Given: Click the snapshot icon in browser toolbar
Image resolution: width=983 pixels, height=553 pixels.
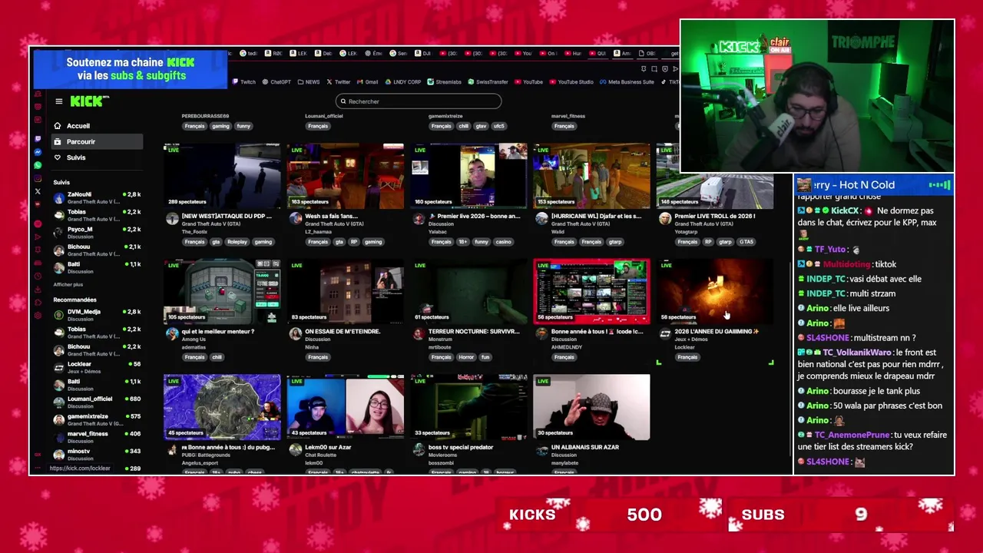Looking at the screenshot, I should point(655,69).
